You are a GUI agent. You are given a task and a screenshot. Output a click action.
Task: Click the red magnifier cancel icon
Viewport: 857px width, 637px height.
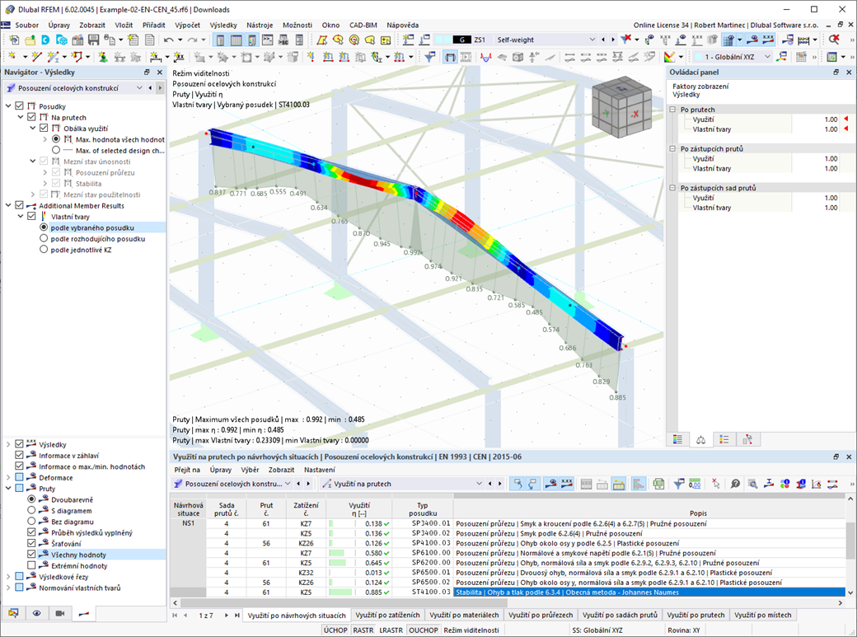pyautogui.click(x=833, y=40)
